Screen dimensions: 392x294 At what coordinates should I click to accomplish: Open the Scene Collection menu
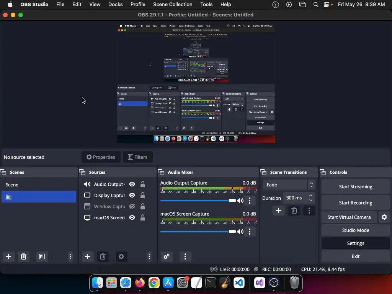[x=173, y=5]
